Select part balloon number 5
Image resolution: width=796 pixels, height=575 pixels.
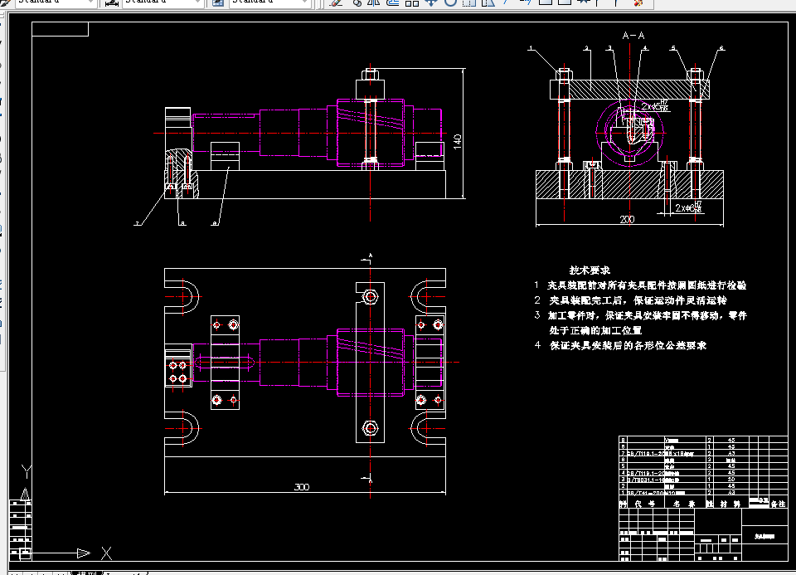pyautogui.click(x=673, y=48)
